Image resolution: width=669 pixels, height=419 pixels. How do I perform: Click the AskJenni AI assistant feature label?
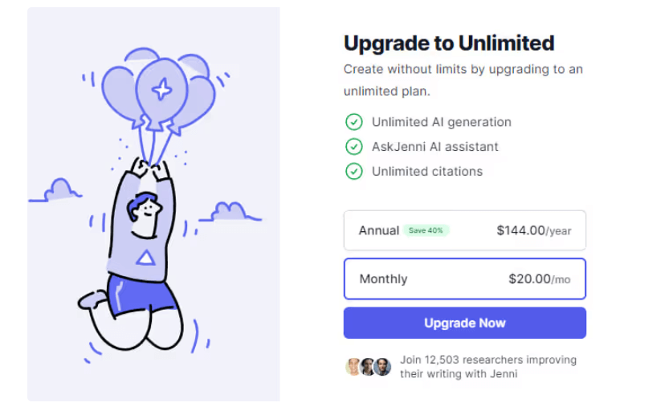(x=434, y=147)
